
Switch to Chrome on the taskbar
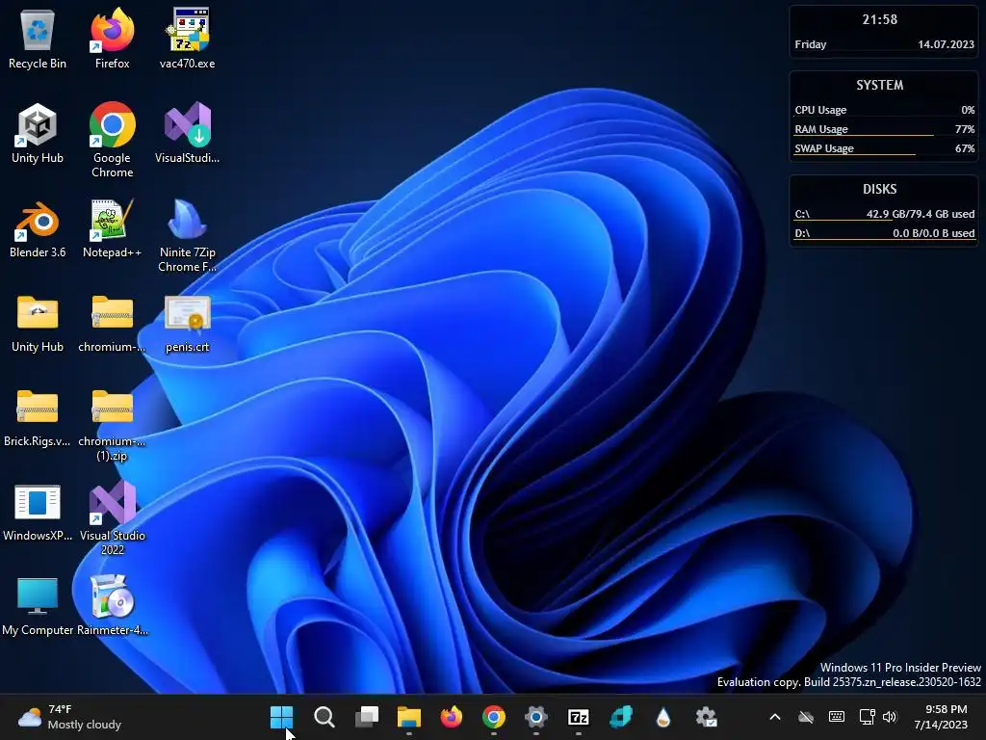(x=494, y=717)
